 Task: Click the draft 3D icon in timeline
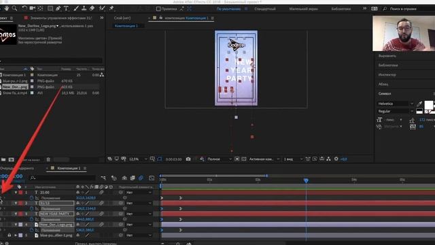pos(114,178)
